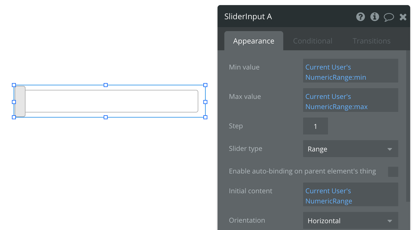Open the Orientation dropdown
This screenshot has height=230, width=413.
click(x=350, y=221)
